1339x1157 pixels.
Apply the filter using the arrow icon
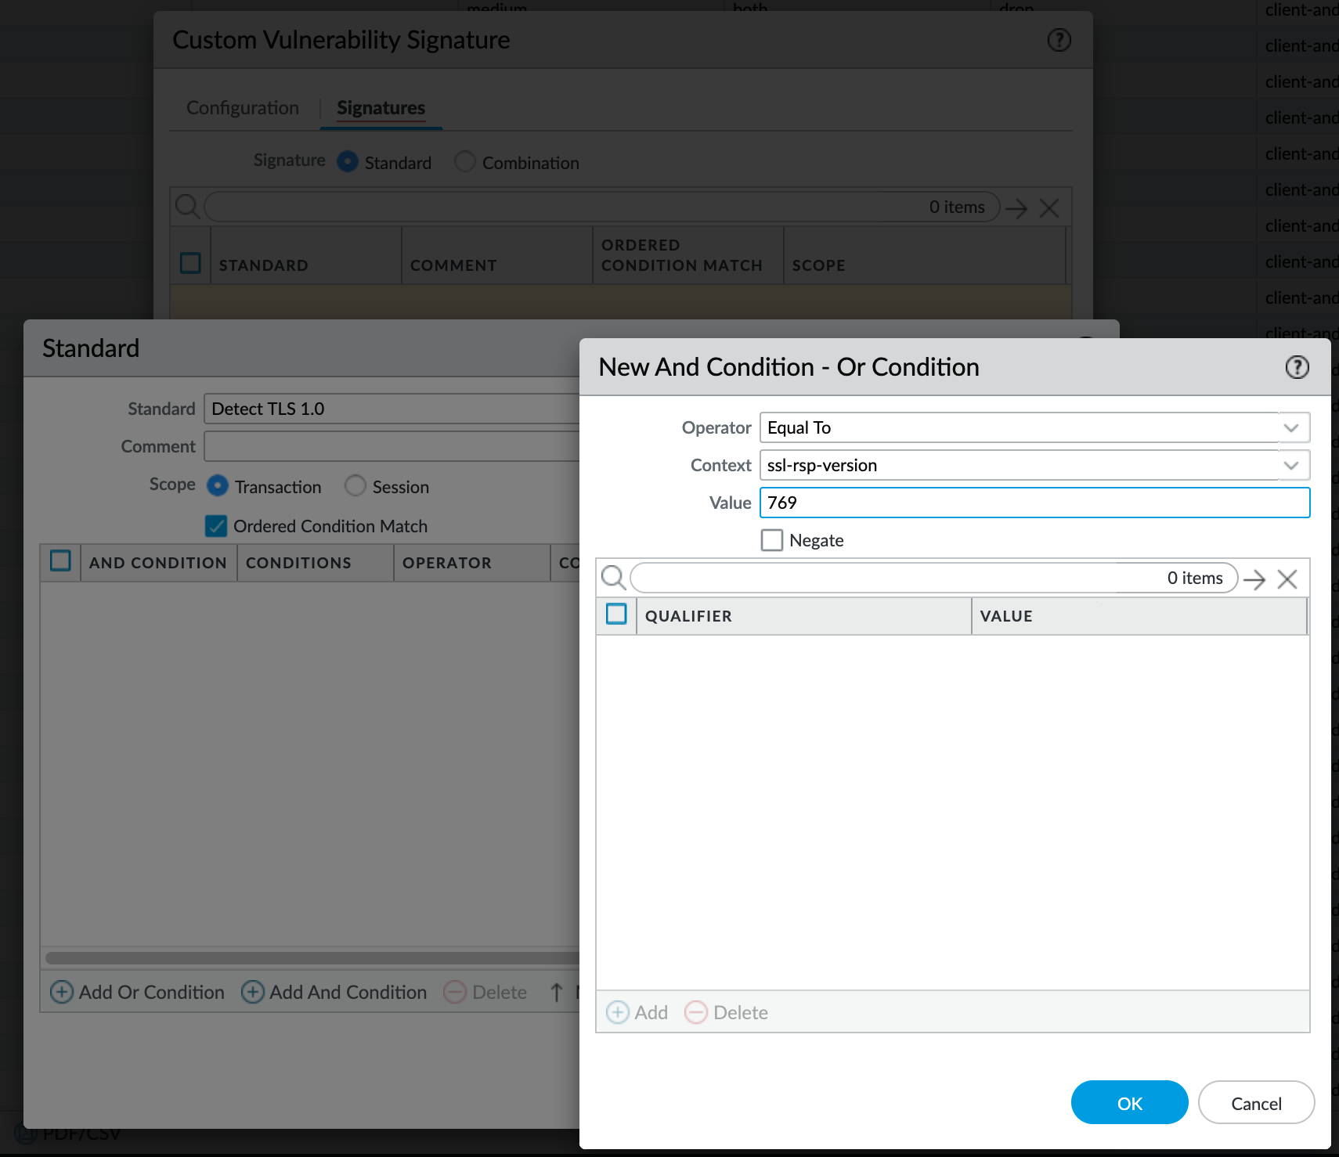click(x=1016, y=207)
